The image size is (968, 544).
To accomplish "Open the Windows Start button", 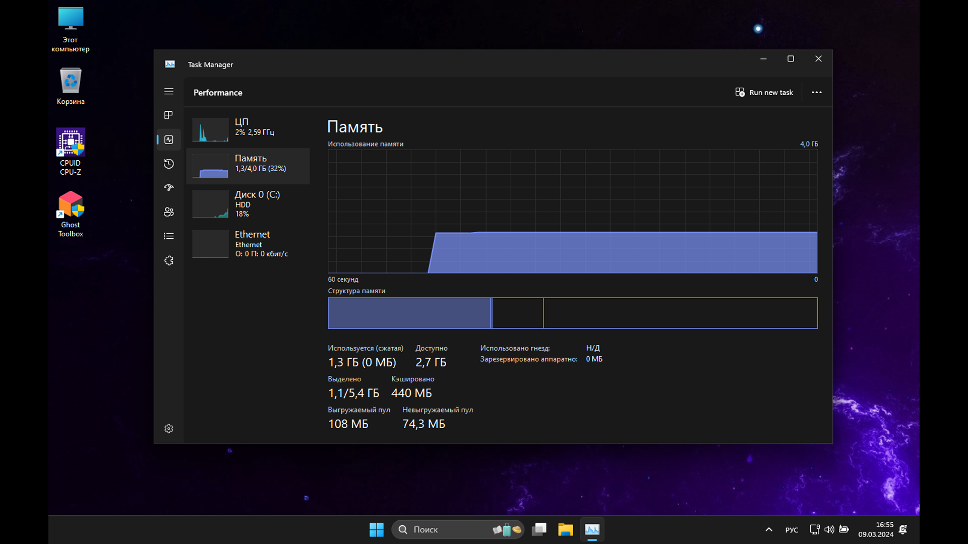I will point(376,529).
